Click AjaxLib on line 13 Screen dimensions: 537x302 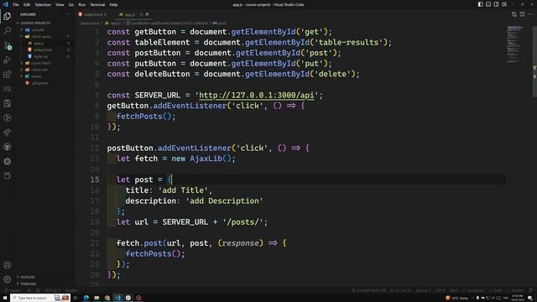(x=206, y=159)
